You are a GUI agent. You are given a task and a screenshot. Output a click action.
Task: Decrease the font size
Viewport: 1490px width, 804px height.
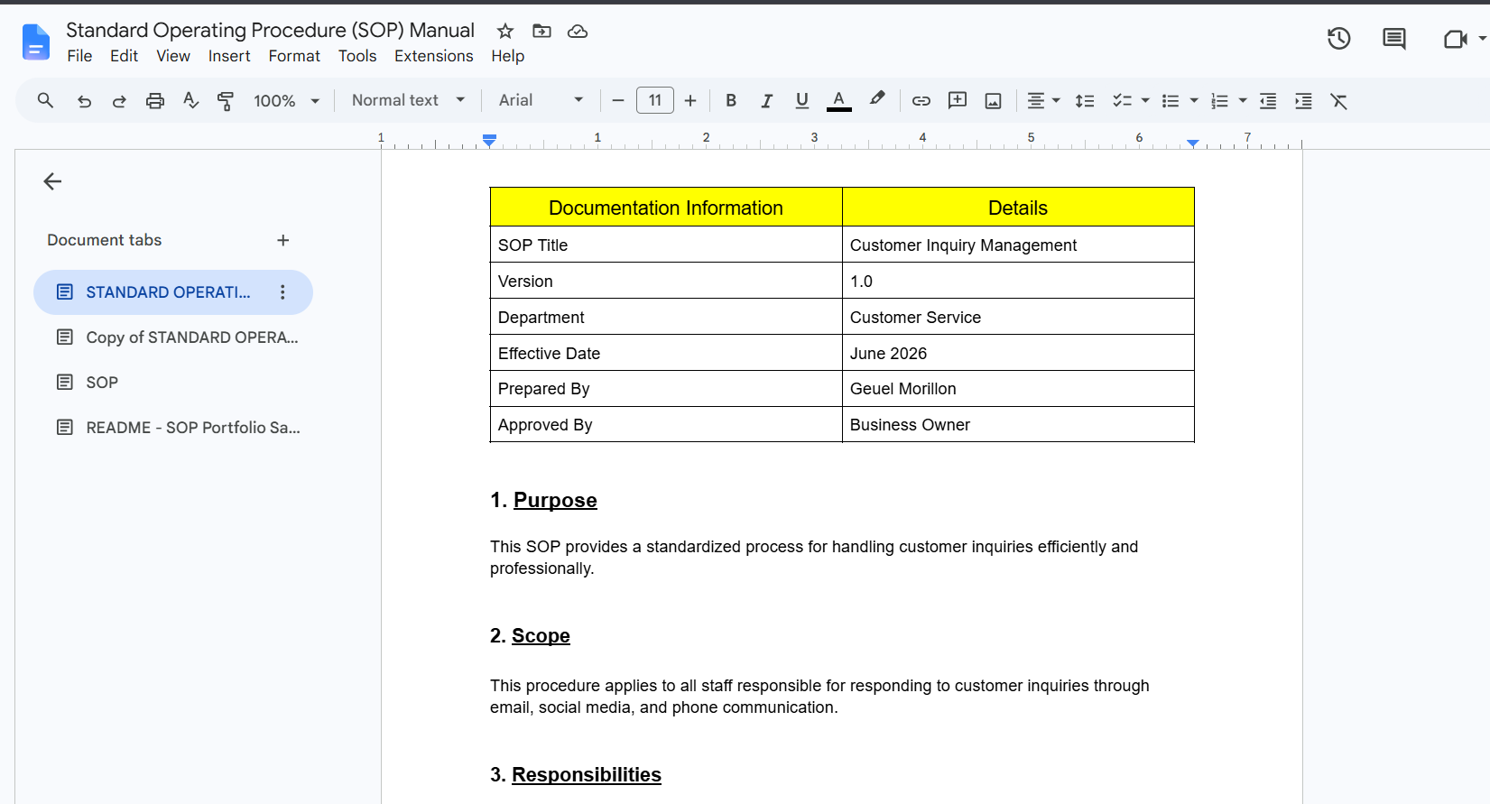tap(618, 101)
